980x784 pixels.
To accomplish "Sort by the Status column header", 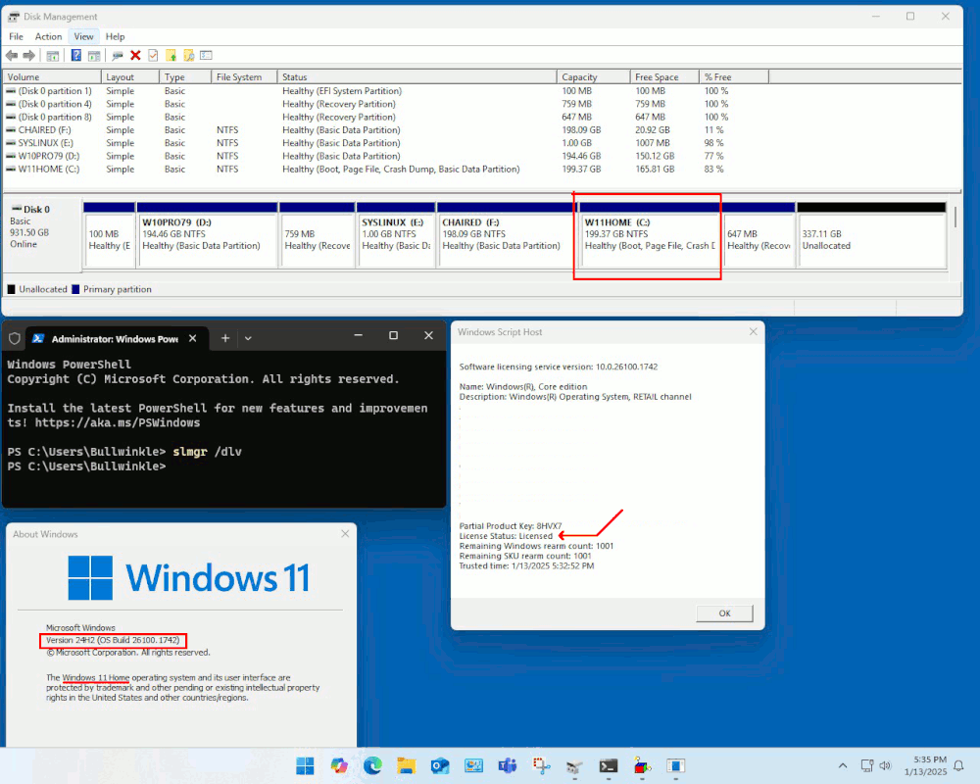I will click(416, 76).
